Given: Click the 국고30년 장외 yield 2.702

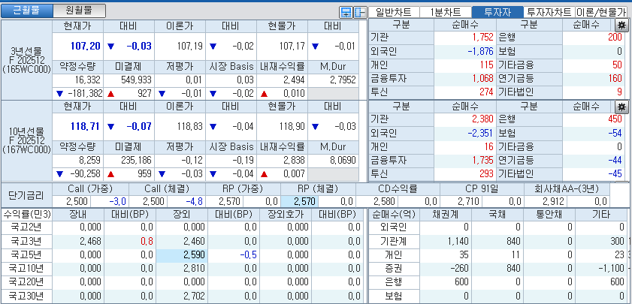Looking at the screenshot, I should click(x=195, y=296).
